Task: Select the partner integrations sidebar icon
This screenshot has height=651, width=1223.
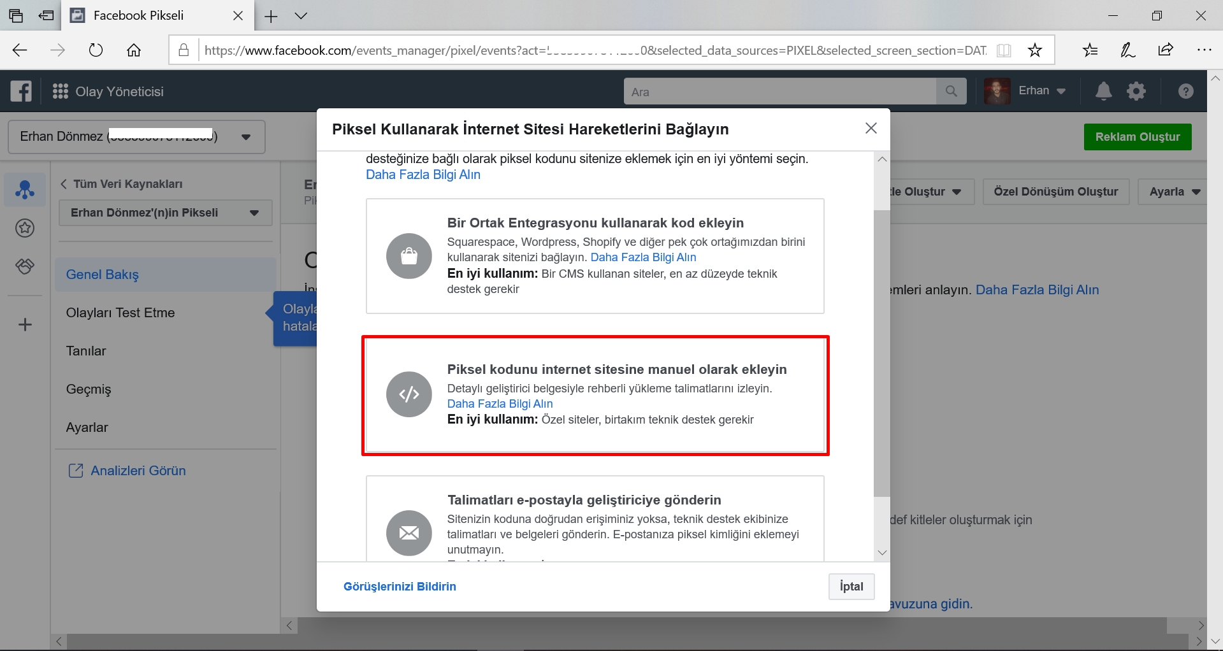Action: point(25,266)
